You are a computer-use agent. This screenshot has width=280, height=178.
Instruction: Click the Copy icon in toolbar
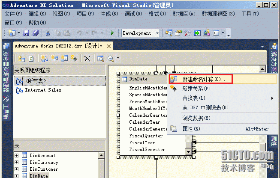[x=57, y=33]
